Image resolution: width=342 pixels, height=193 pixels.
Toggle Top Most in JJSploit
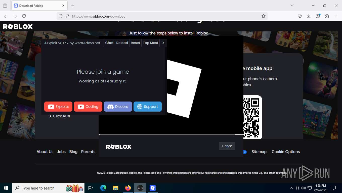click(x=150, y=43)
